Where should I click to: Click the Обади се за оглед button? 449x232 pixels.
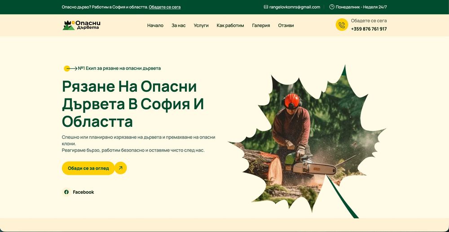point(88,168)
